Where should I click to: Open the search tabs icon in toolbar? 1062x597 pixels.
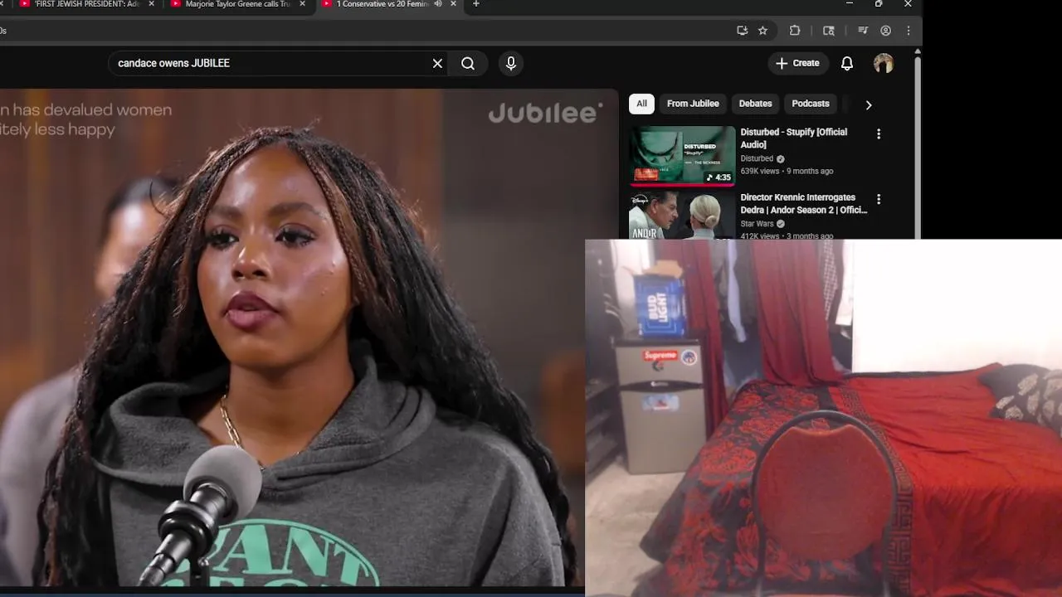coord(828,31)
